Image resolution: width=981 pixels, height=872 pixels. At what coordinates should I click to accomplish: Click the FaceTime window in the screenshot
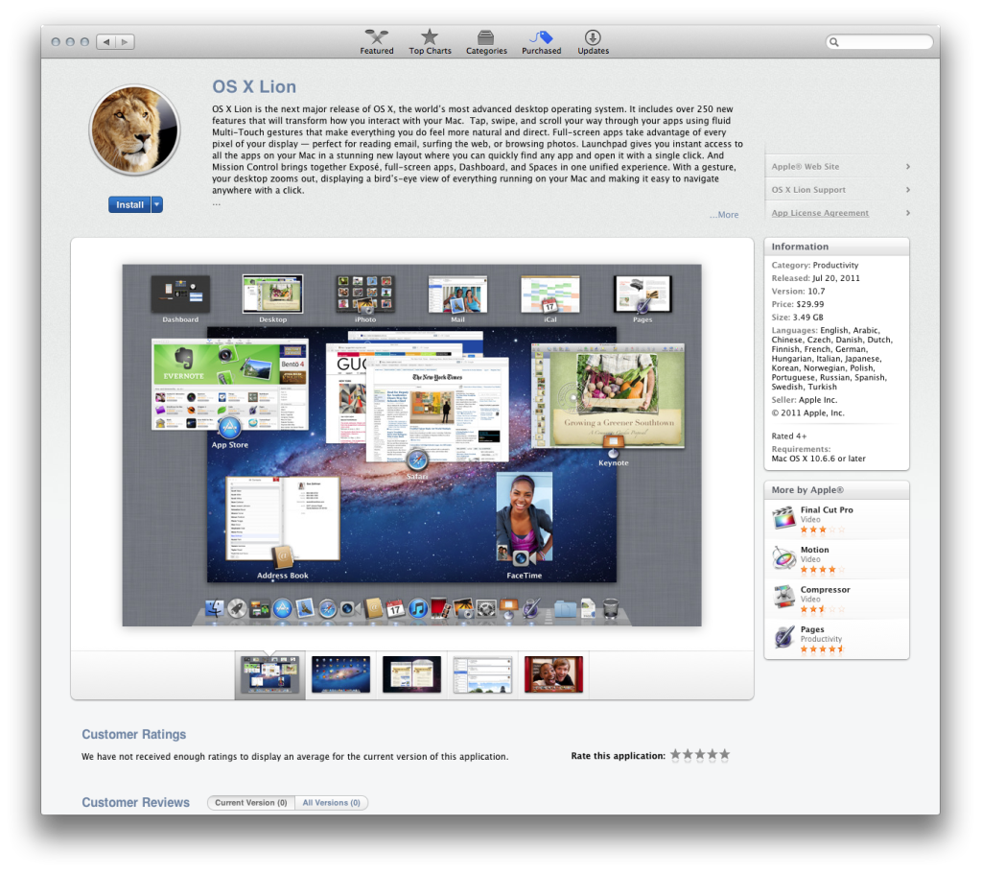(x=525, y=516)
